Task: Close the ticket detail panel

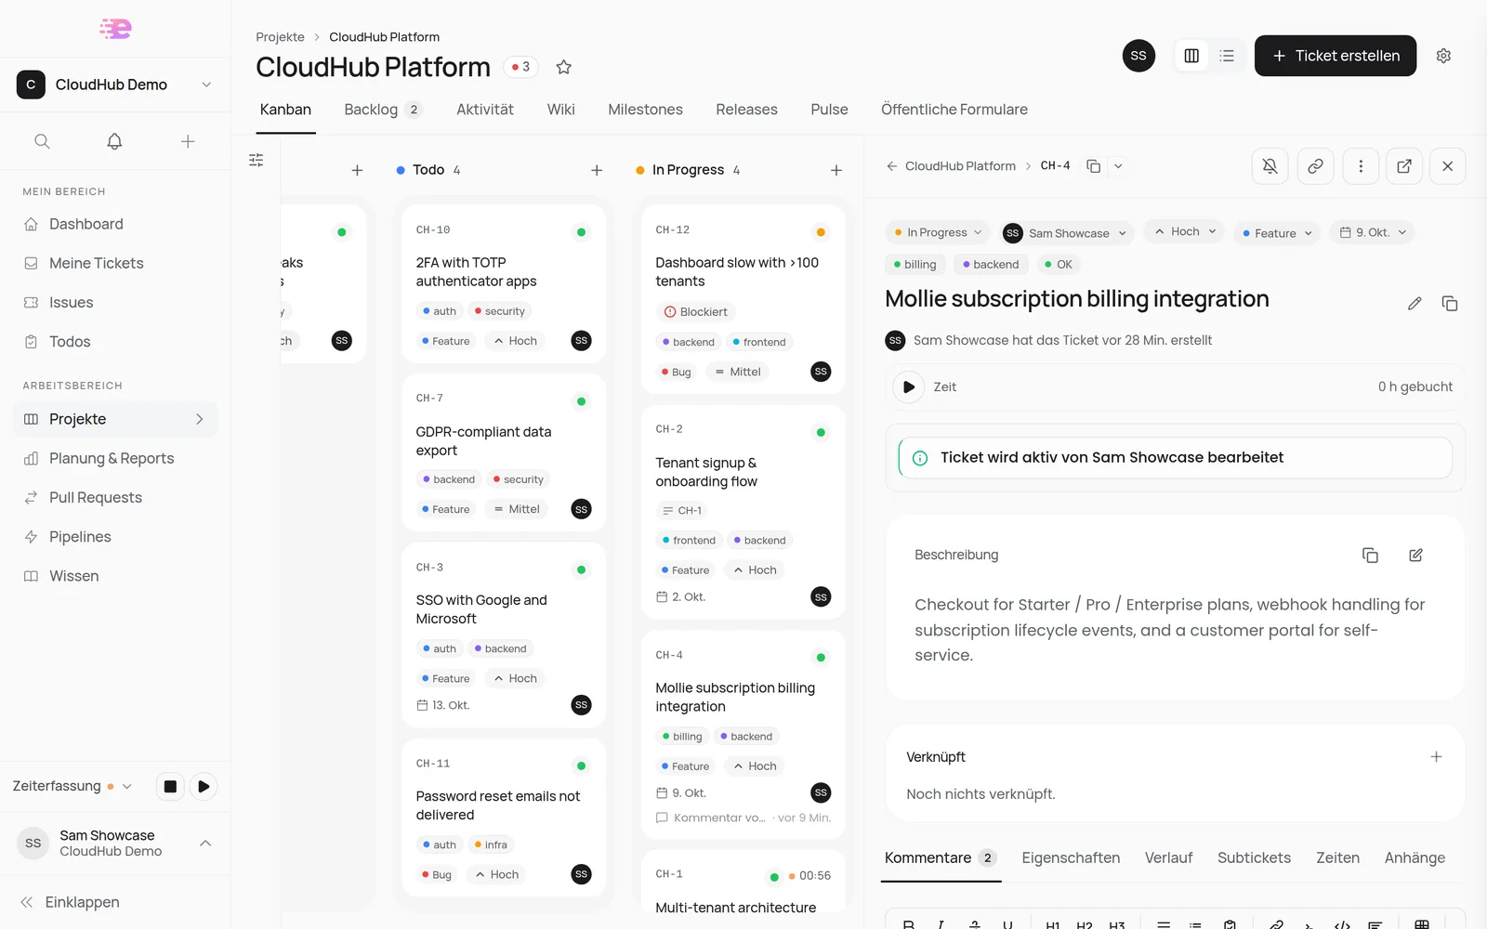Action: coord(1447,166)
